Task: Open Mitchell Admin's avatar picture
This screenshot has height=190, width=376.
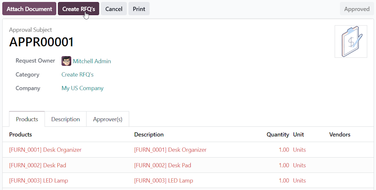Action: (66, 61)
